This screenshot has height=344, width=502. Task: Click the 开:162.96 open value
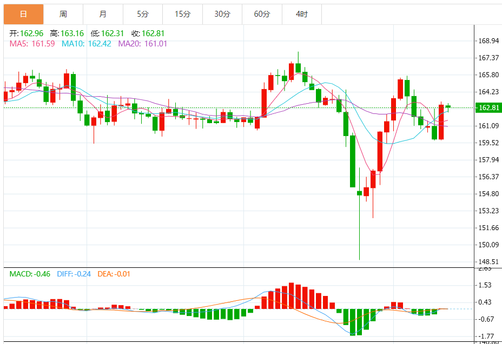27,33
